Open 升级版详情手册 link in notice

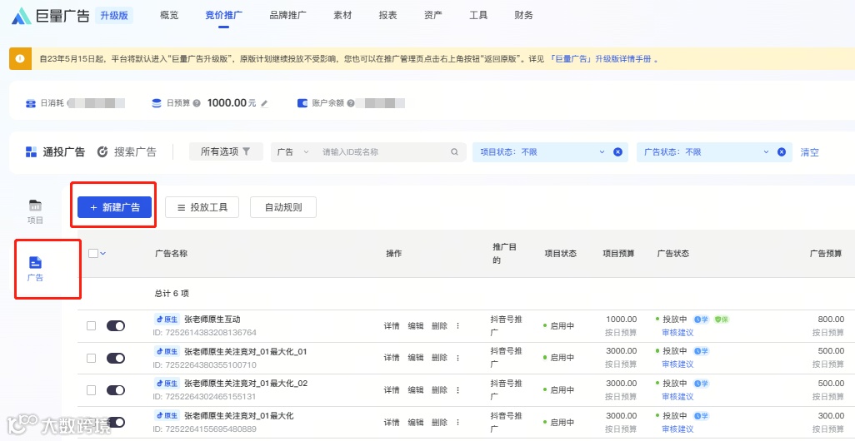(x=600, y=59)
